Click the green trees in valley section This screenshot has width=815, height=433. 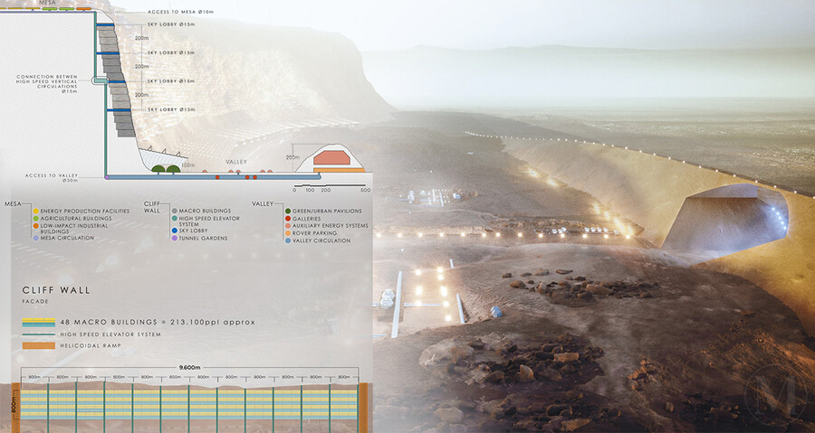pos(166,168)
